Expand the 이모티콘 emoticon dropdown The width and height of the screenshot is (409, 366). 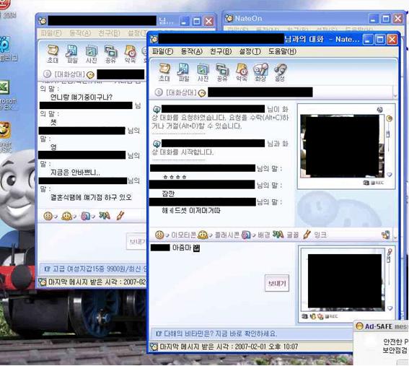click(x=167, y=235)
